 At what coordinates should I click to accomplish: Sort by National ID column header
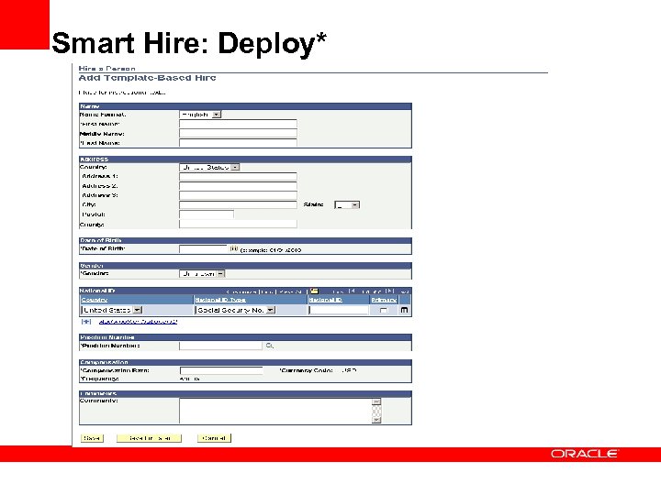(x=325, y=300)
